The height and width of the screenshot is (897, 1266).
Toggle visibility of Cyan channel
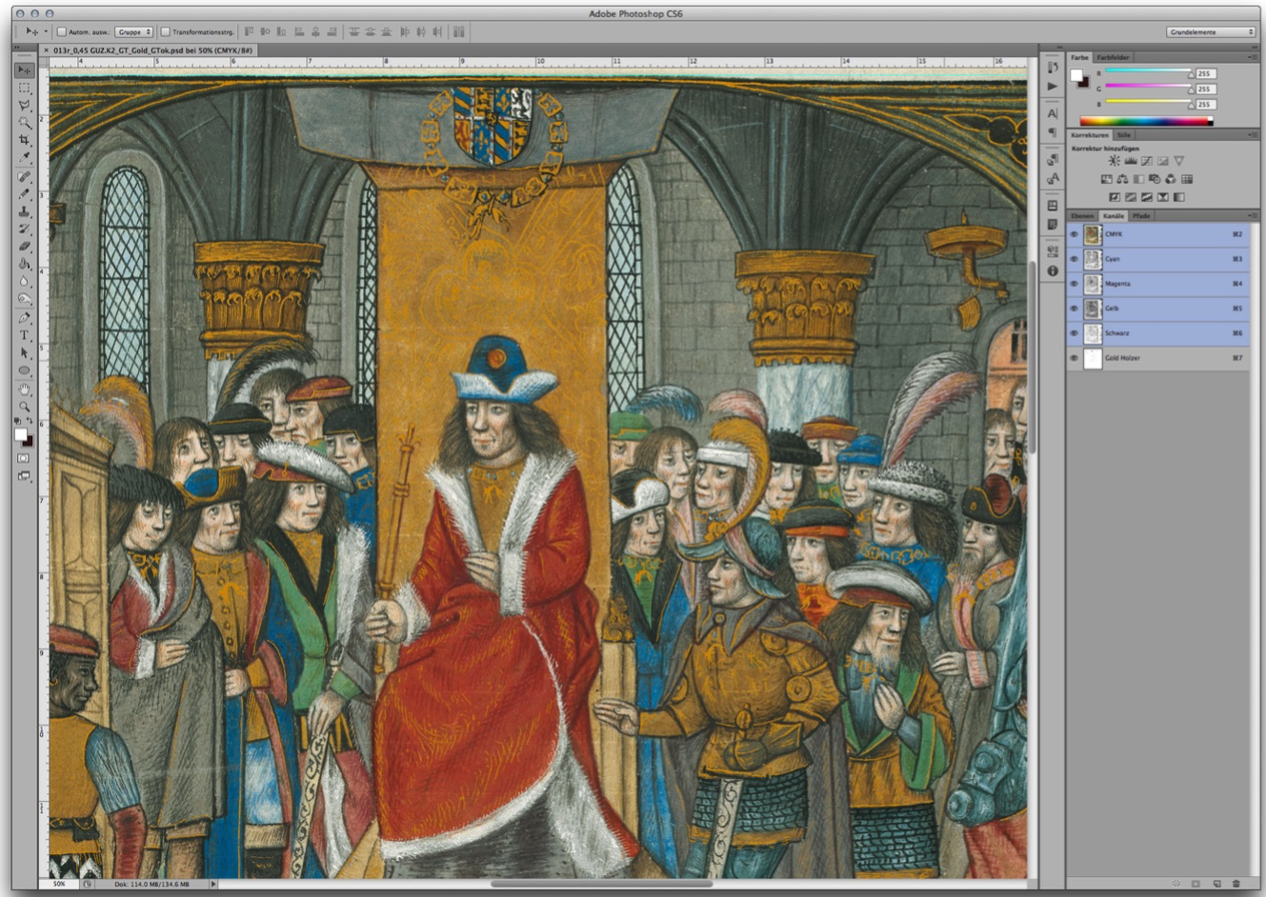(x=1074, y=259)
